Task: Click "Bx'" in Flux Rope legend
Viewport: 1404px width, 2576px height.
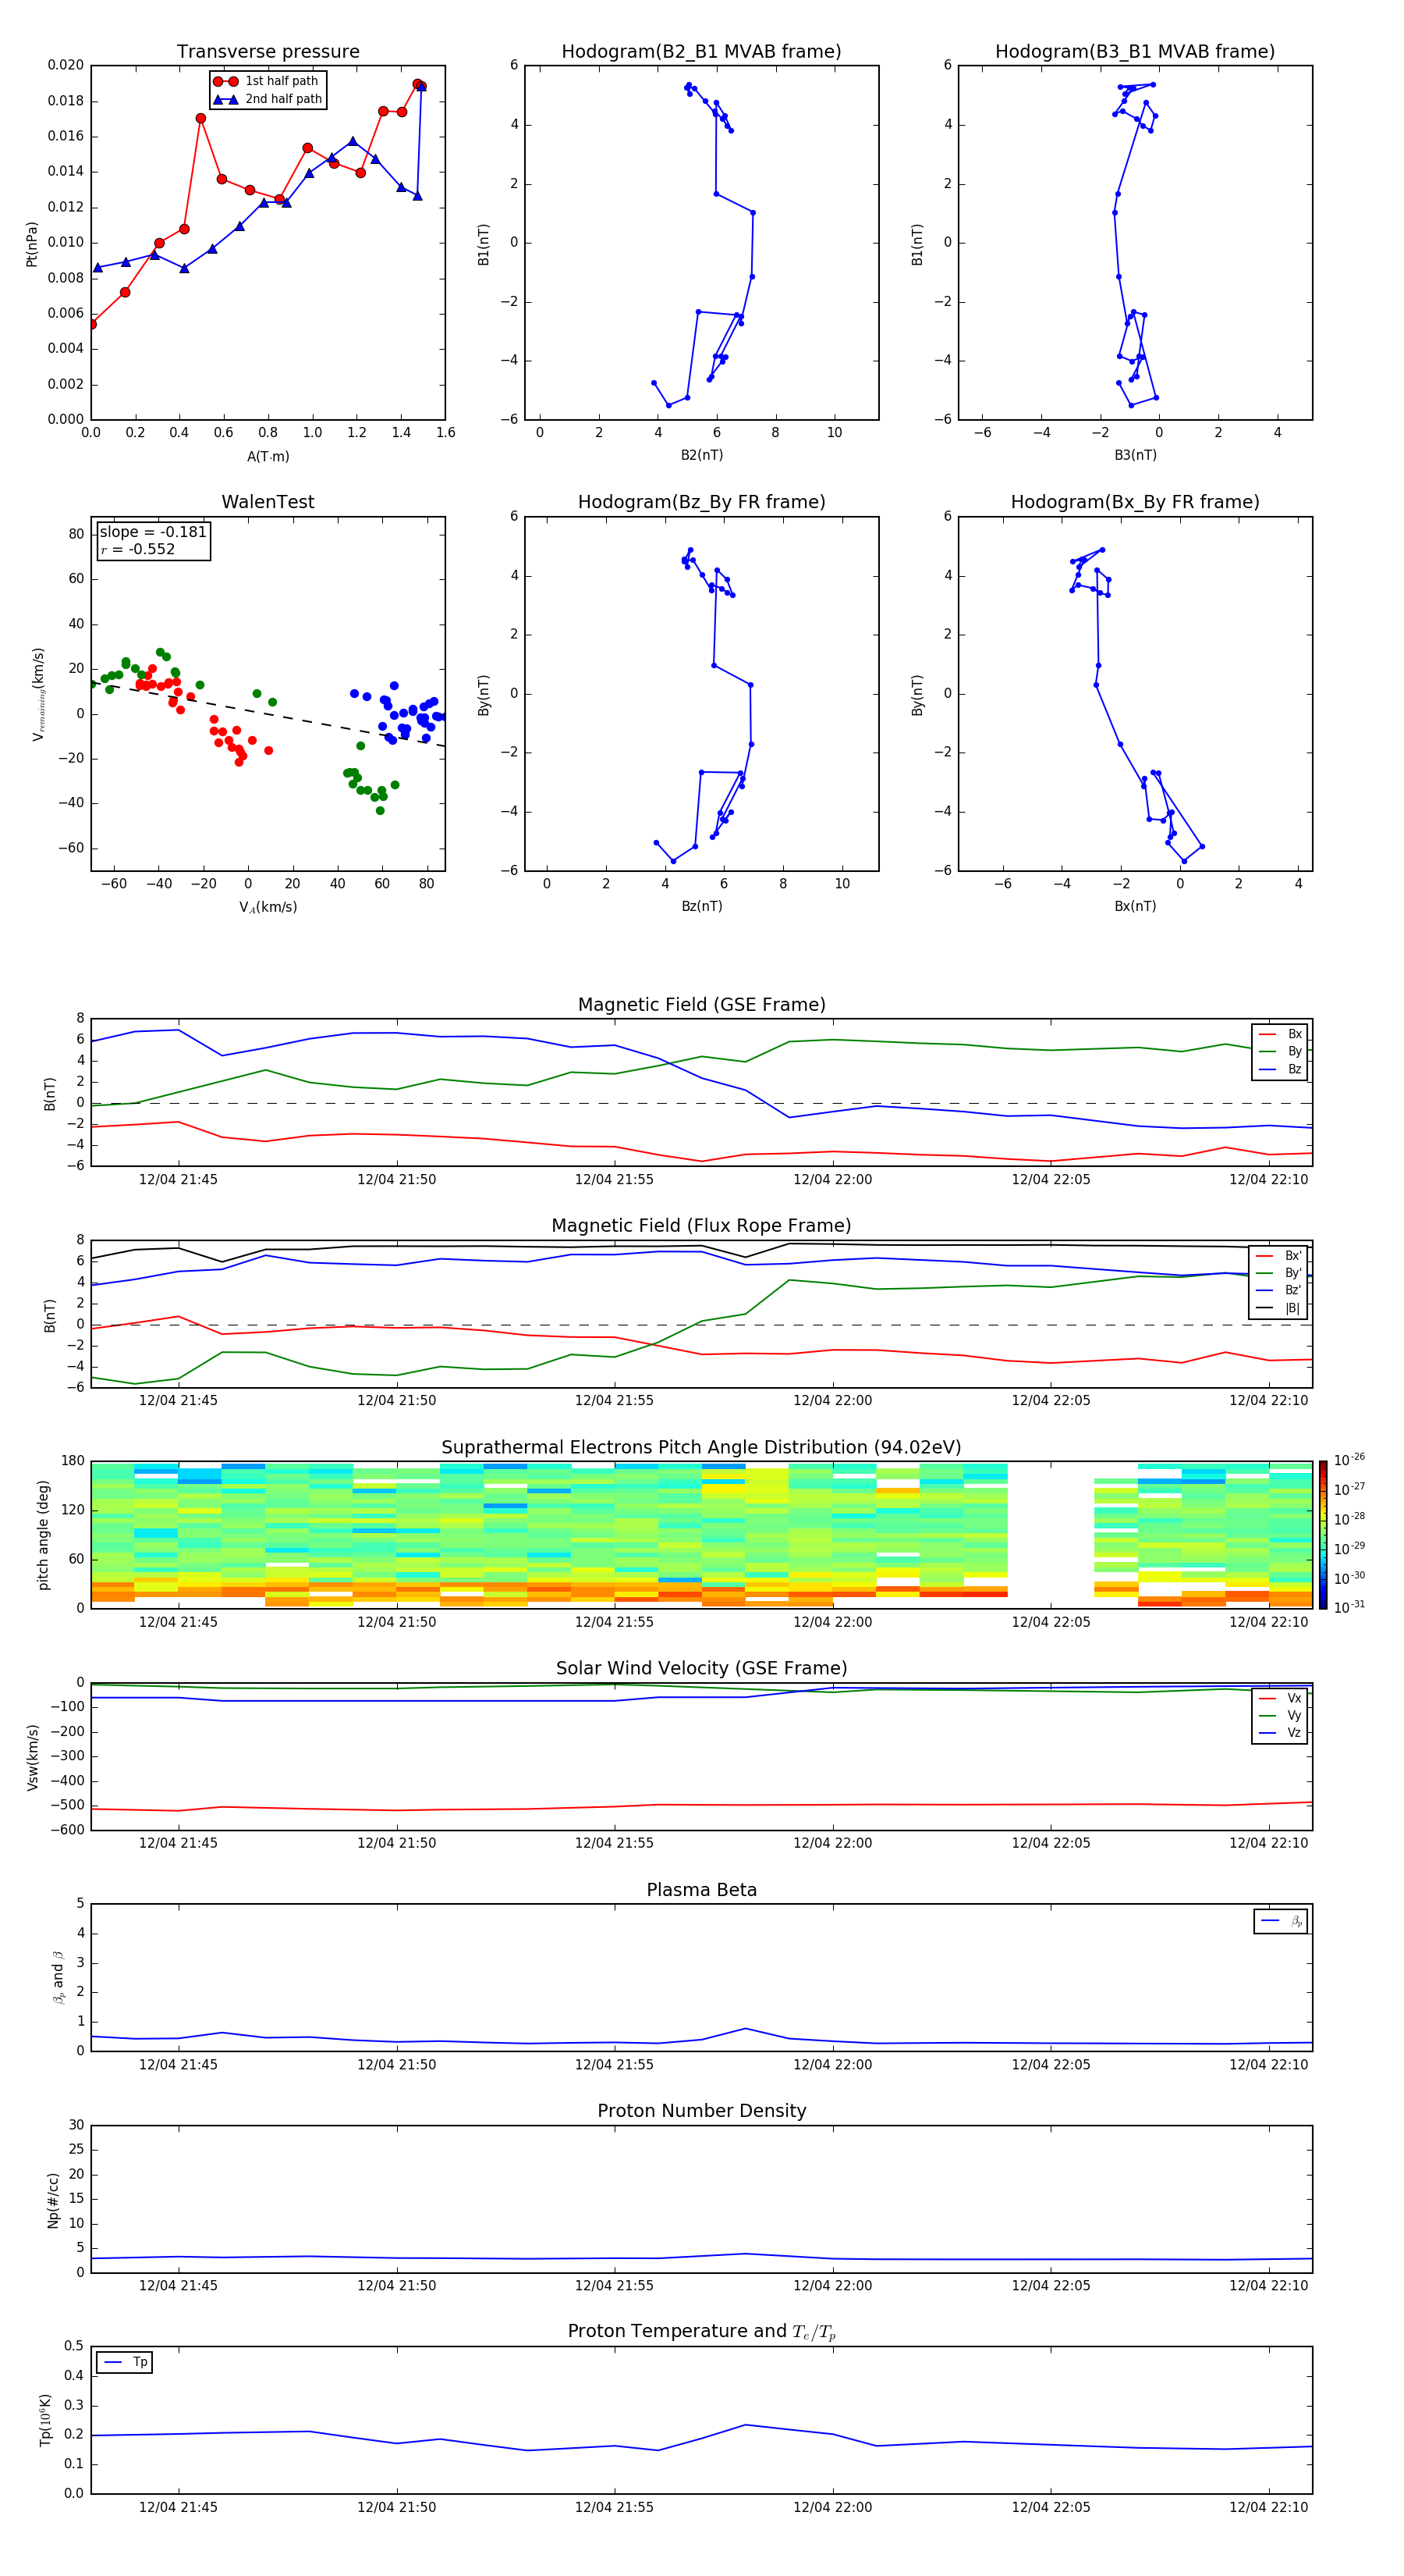Action: tap(1293, 1256)
